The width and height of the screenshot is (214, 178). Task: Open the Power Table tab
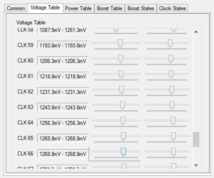(78, 8)
